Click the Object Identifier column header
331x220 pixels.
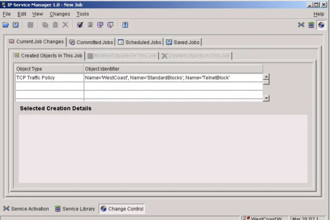tap(173, 69)
